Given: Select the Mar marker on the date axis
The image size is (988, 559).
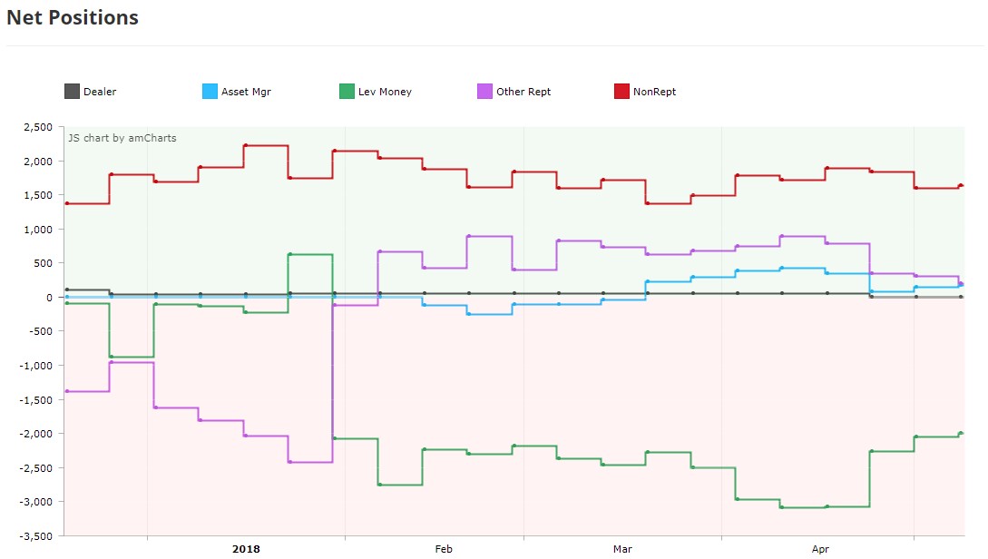Looking at the screenshot, I should click(622, 549).
